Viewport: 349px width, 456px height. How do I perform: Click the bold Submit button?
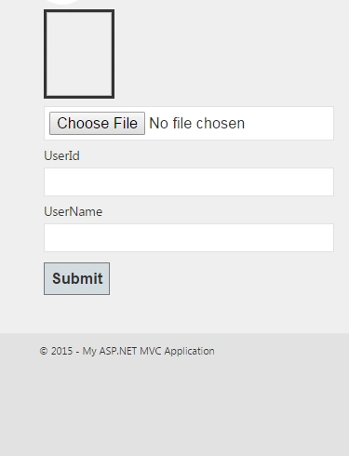pyautogui.click(x=76, y=278)
